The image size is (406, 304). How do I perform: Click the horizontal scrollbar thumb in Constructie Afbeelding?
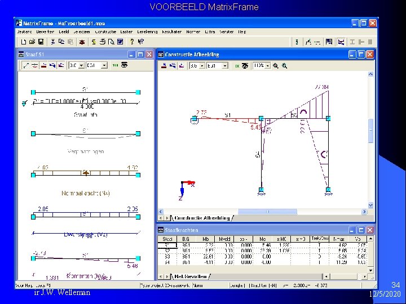click(x=267, y=212)
